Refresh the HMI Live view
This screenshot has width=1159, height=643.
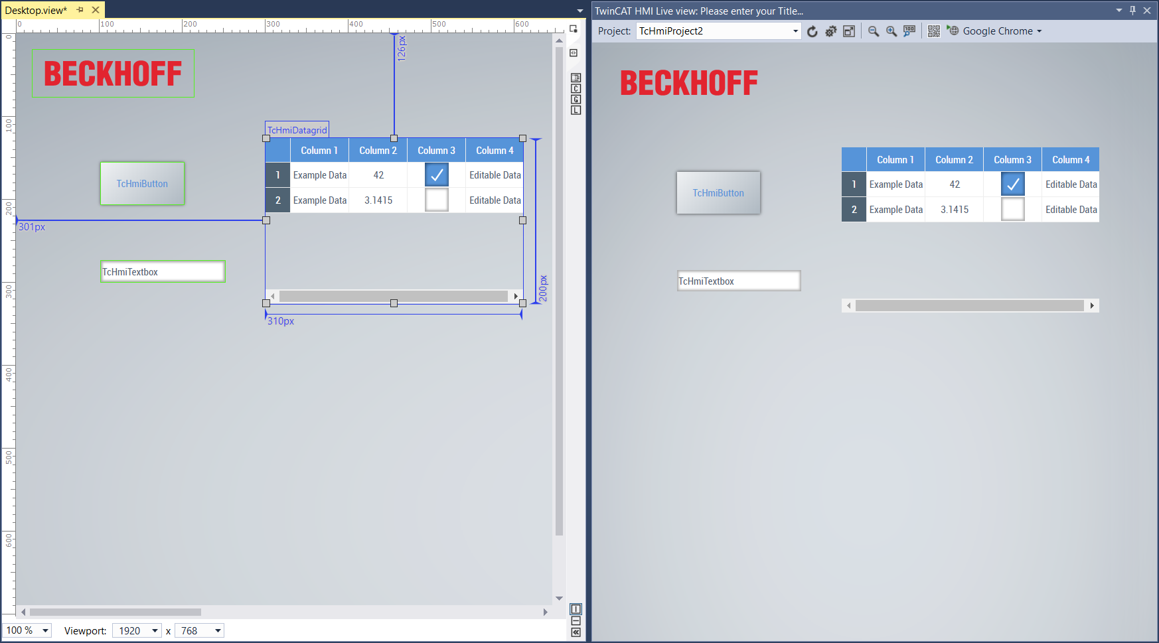coord(812,31)
